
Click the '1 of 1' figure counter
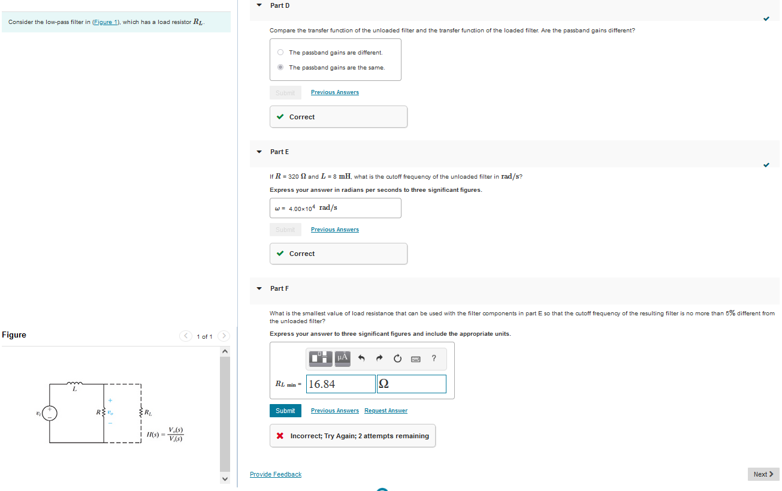coord(204,336)
